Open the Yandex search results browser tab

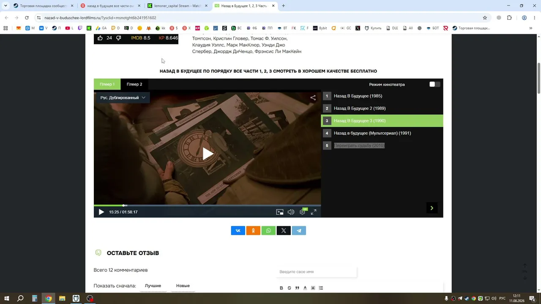click(110, 6)
